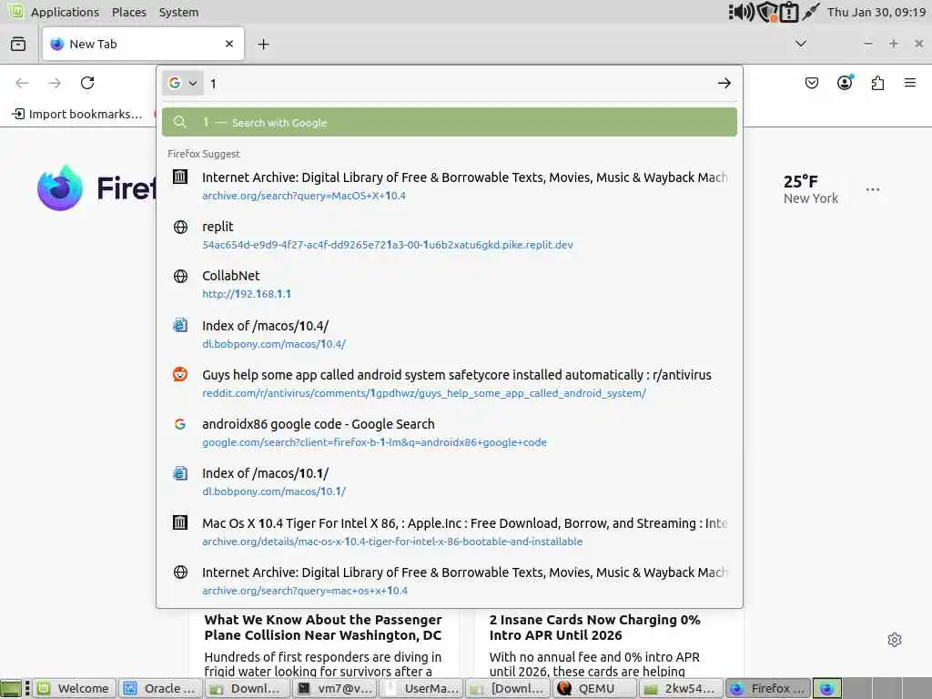Click globe icon beside CollabNet suggestion
This screenshot has height=699, width=932.
180,276
